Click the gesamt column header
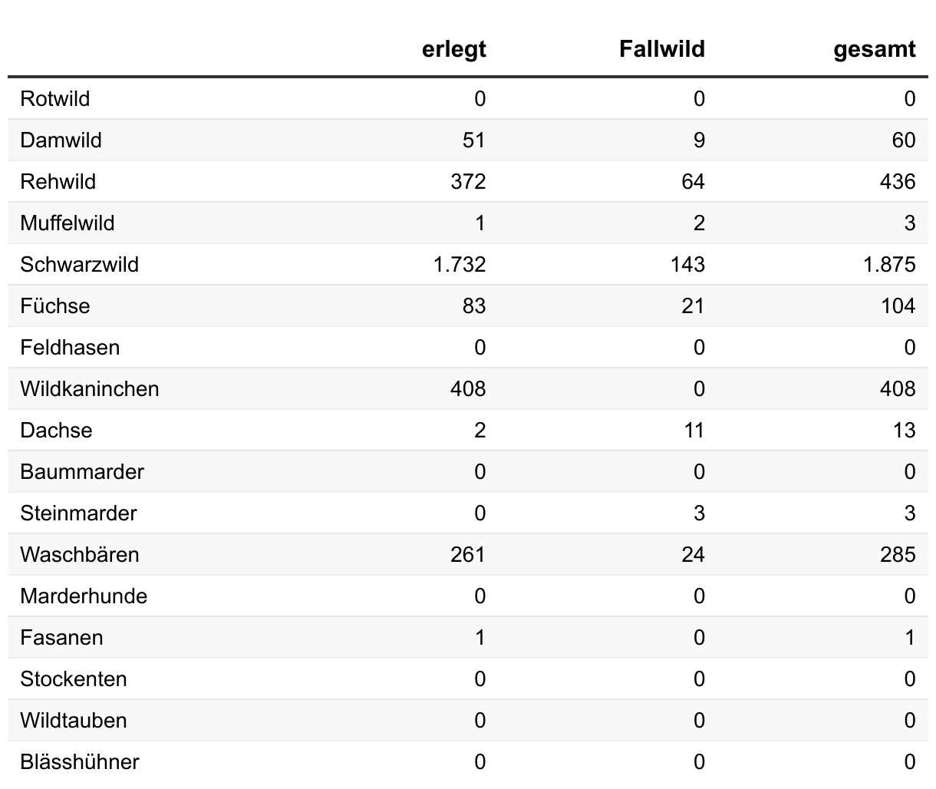 click(874, 50)
